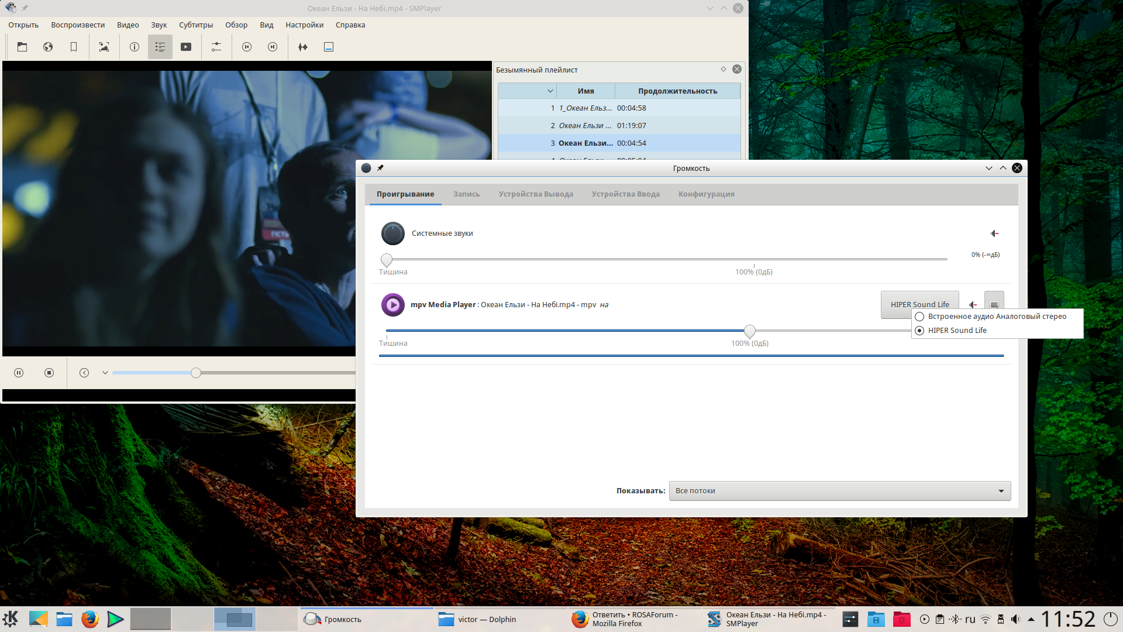Click the mpv Media Player volume slider handle
Image resolution: width=1123 pixels, height=632 pixels.
click(x=749, y=331)
